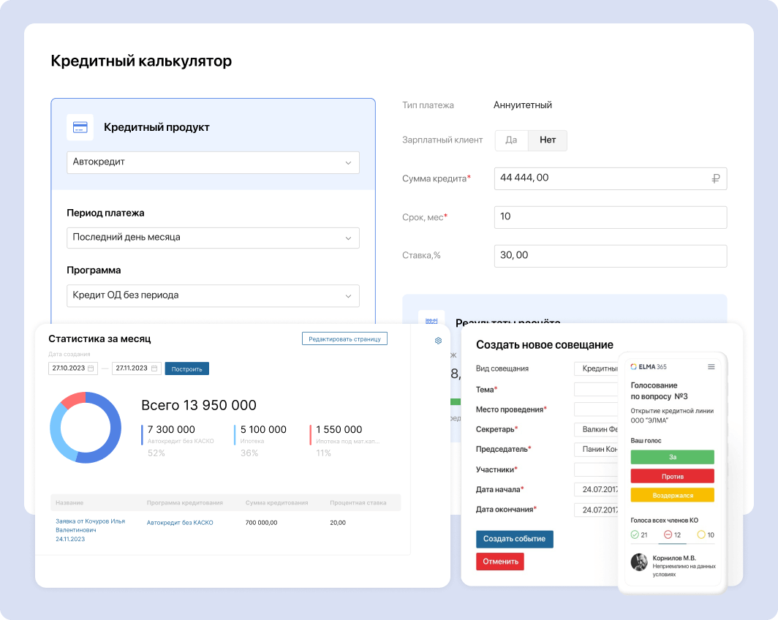778x620 pixels.
Task: Switch to the tab showing 21 votes for
Action: point(638,535)
